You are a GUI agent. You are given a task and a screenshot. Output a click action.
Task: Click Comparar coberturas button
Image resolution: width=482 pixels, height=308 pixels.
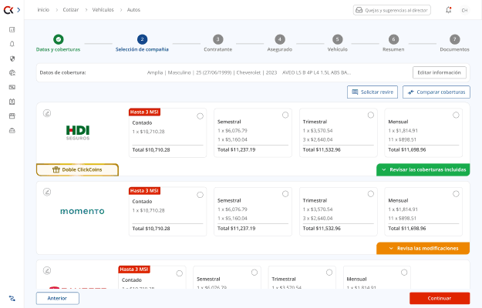pyautogui.click(x=436, y=92)
